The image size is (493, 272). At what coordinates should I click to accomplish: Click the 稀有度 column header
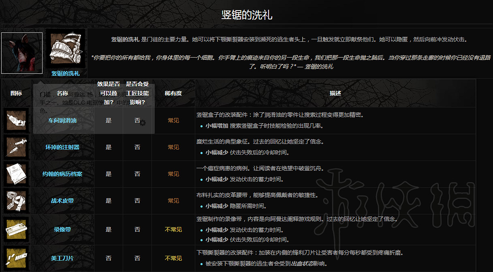click(x=173, y=93)
